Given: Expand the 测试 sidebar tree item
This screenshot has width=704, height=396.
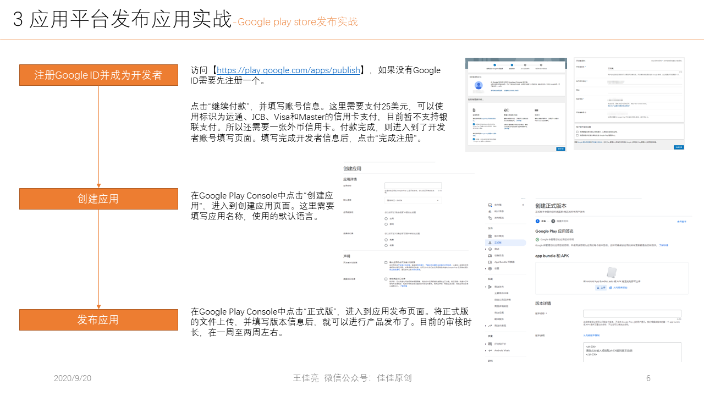Looking at the screenshot, I should tap(486, 249).
